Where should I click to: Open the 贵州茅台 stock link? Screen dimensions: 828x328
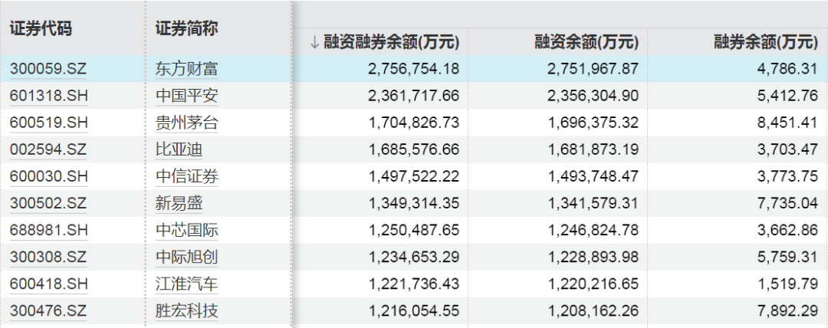(187, 123)
